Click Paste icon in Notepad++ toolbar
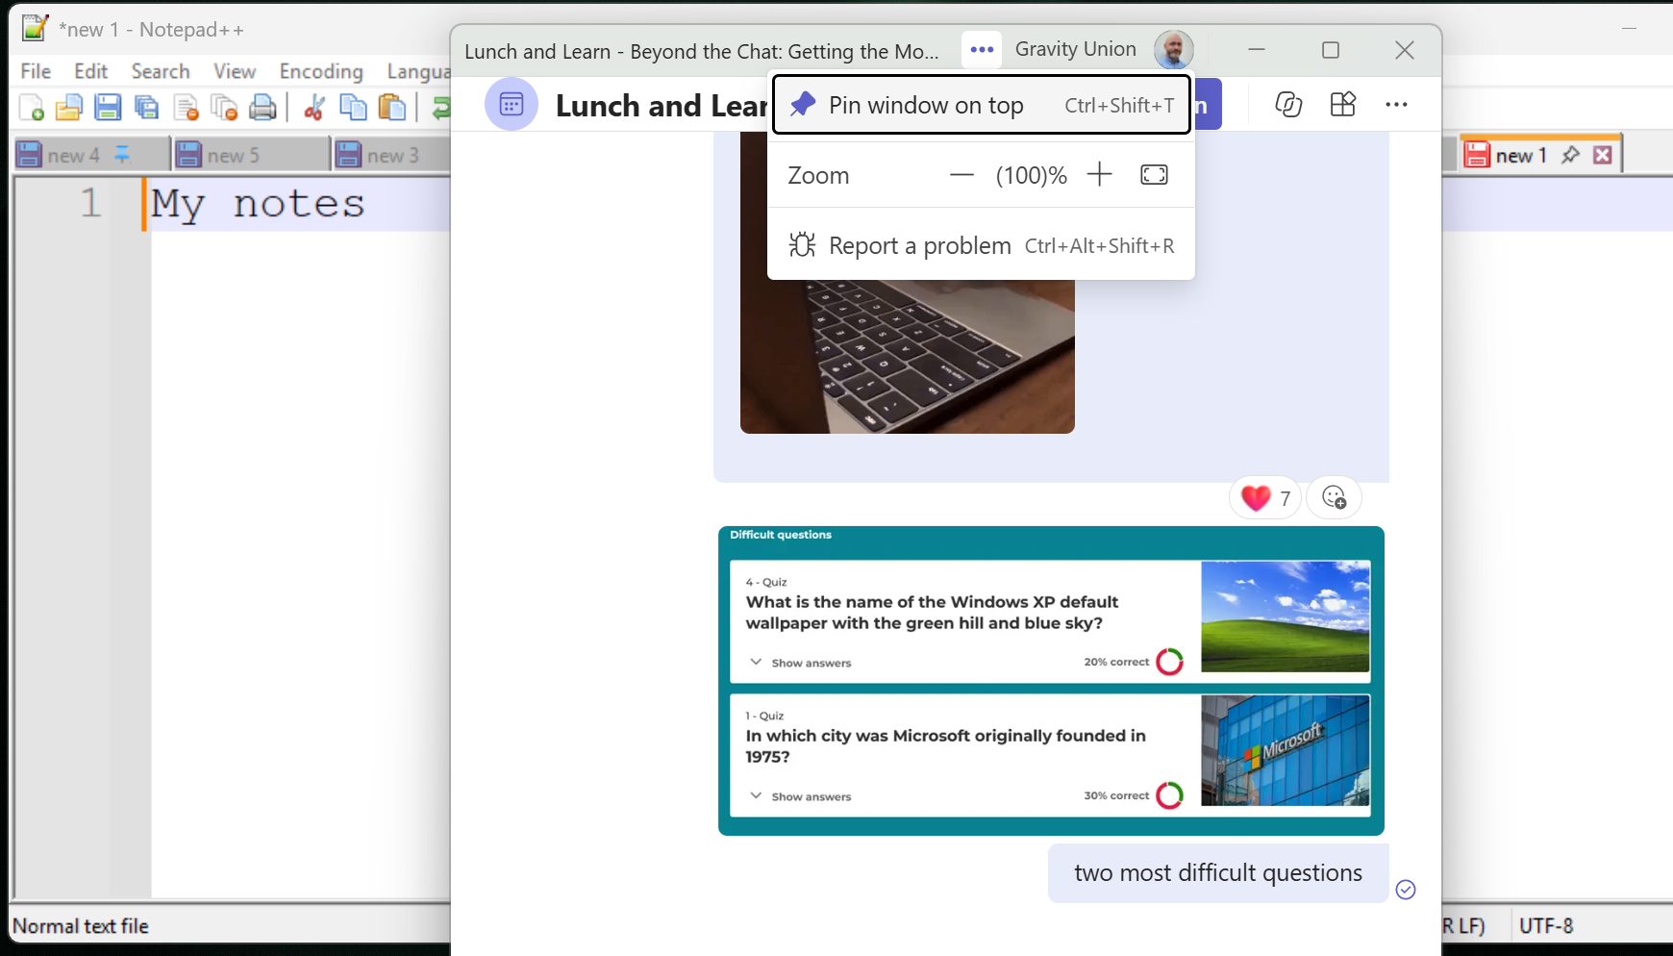Viewport: 1673px width, 956px height. (x=392, y=108)
